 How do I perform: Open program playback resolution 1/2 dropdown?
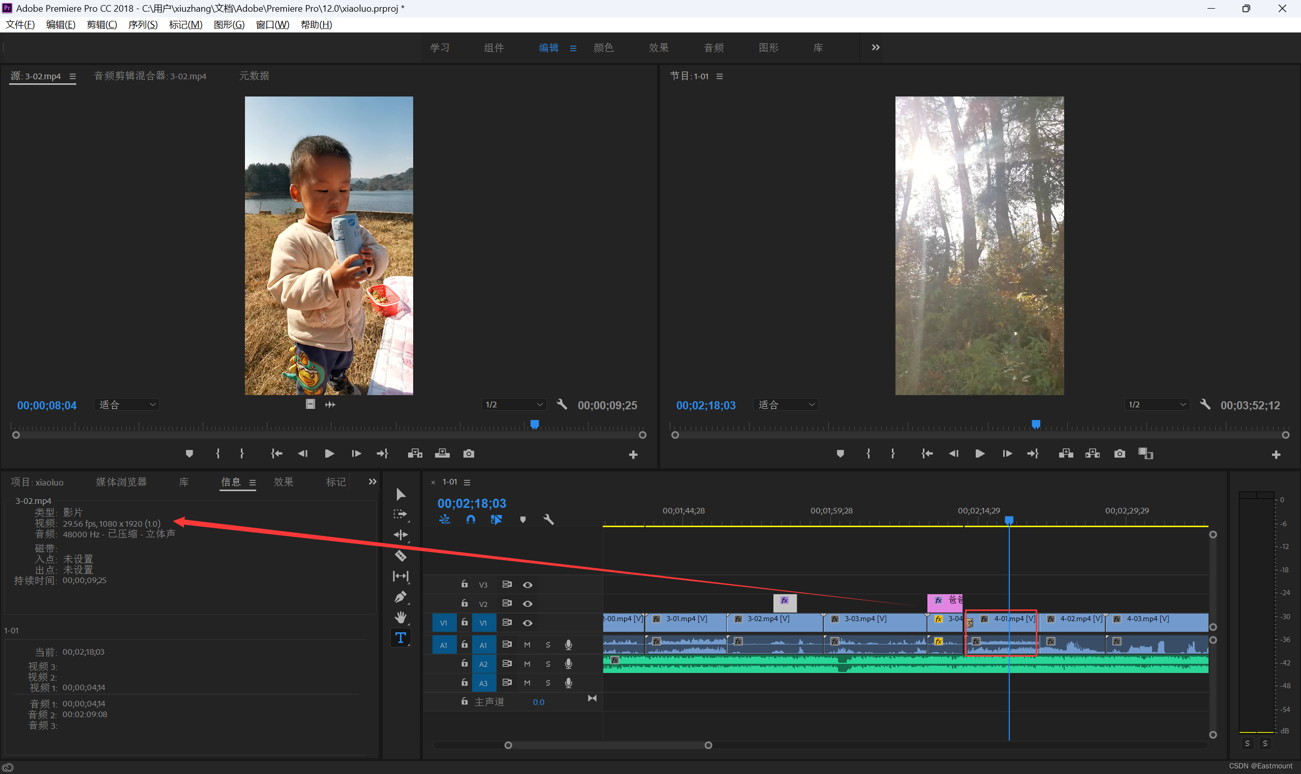click(1157, 405)
